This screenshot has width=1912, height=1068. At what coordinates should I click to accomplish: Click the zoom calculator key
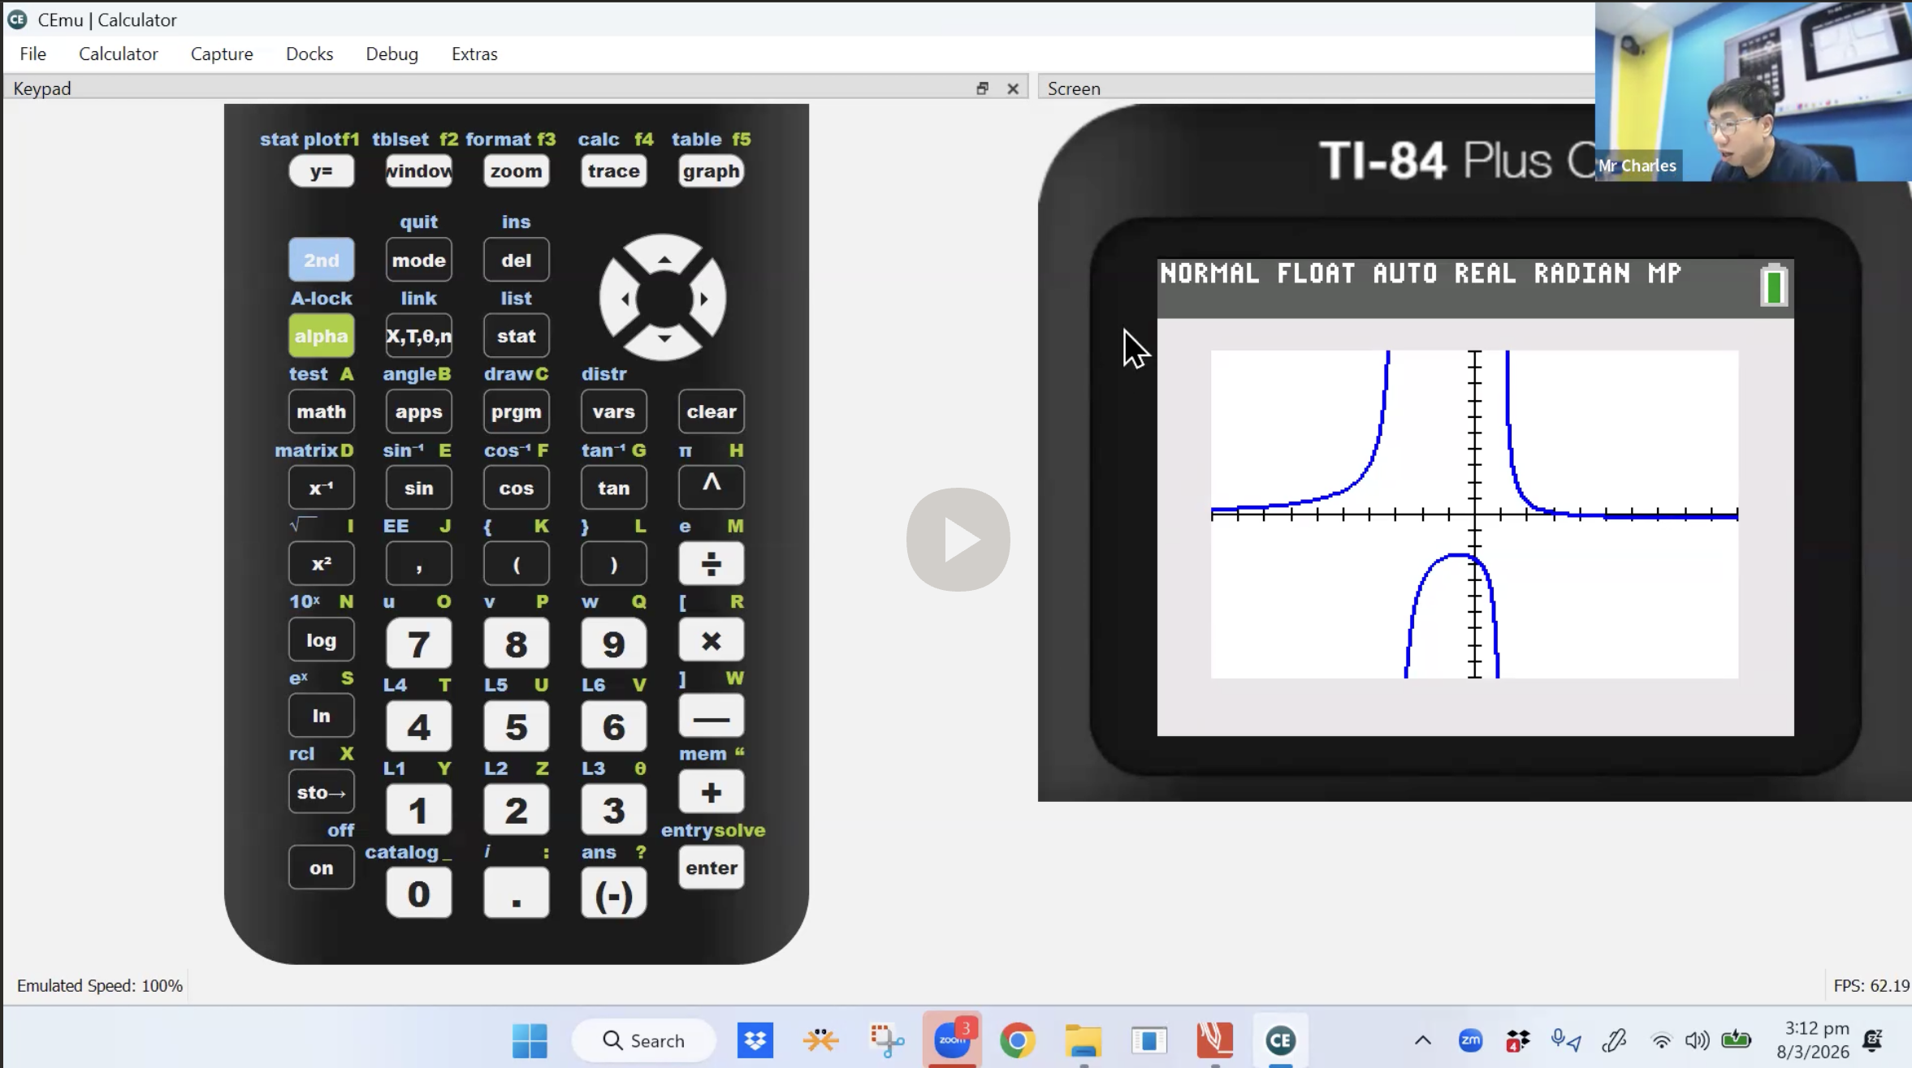point(516,171)
